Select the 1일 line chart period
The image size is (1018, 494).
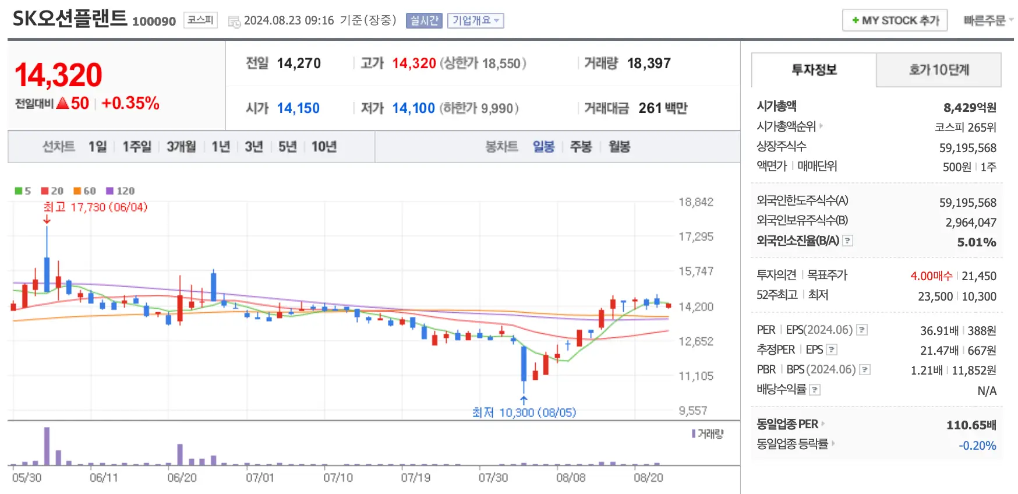(x=97, y=147)
